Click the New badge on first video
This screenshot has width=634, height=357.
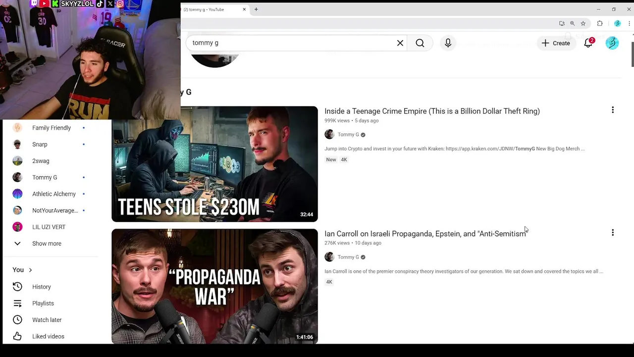click(331, 160)
